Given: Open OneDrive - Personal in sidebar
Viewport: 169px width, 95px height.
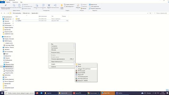Looking at the screenshot, I should click(8, 47).
